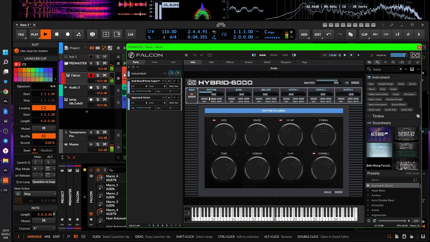Click the Link button
Screen dimensions: 430x242
point(131,34)
